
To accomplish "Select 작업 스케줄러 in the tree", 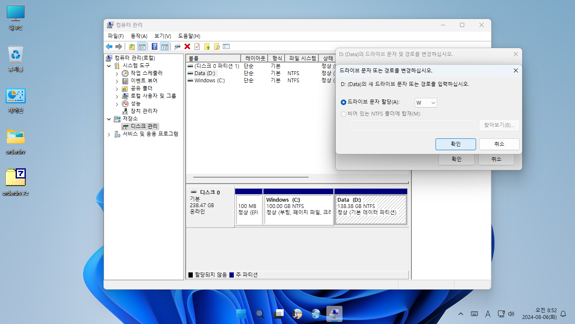I will (146, 73).
